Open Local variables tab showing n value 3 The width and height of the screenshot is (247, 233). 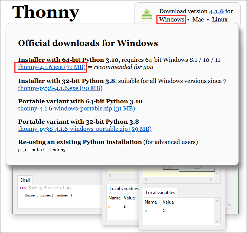tap(123, 189)
